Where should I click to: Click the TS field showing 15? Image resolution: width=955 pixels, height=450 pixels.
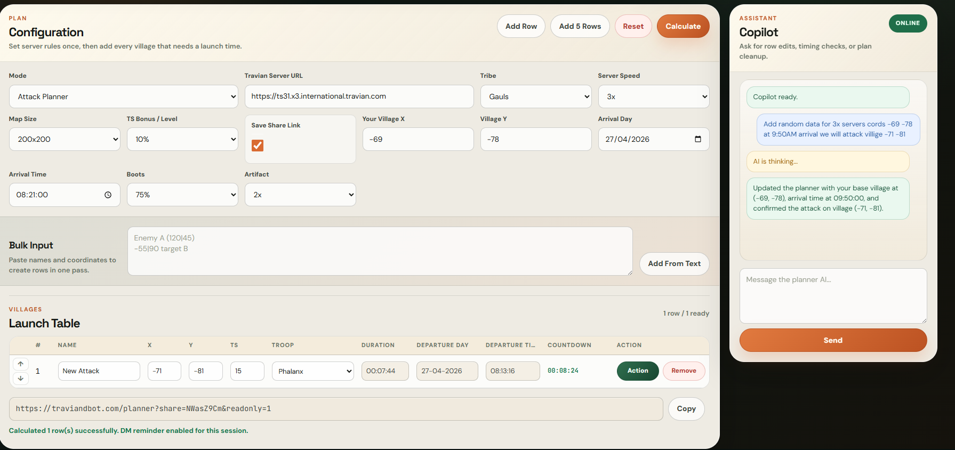[247, 371]
